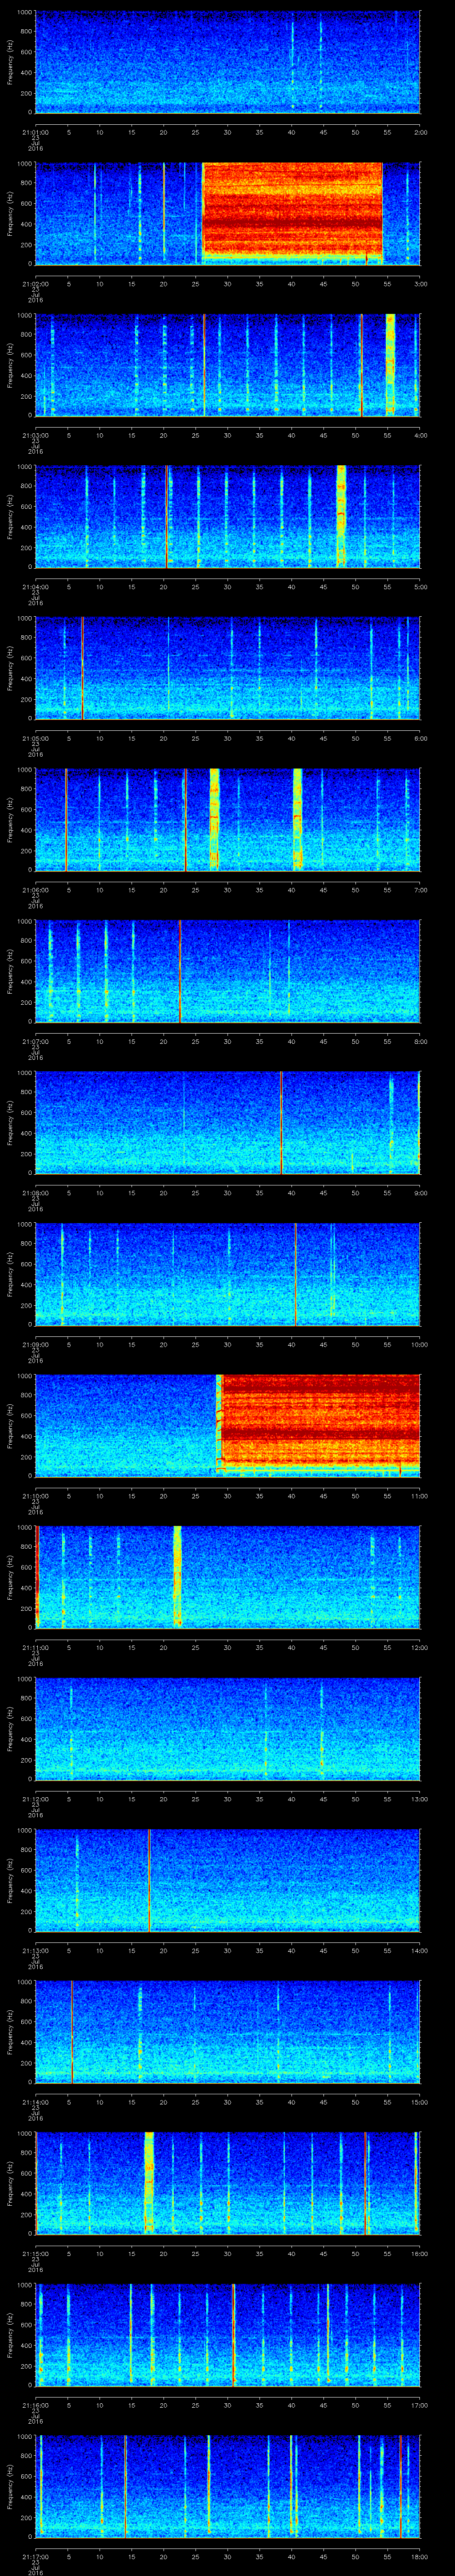This screenshot has height=2576, width=455.
Task: Click the 21:03:00 start time label
Action: (35, 435)
